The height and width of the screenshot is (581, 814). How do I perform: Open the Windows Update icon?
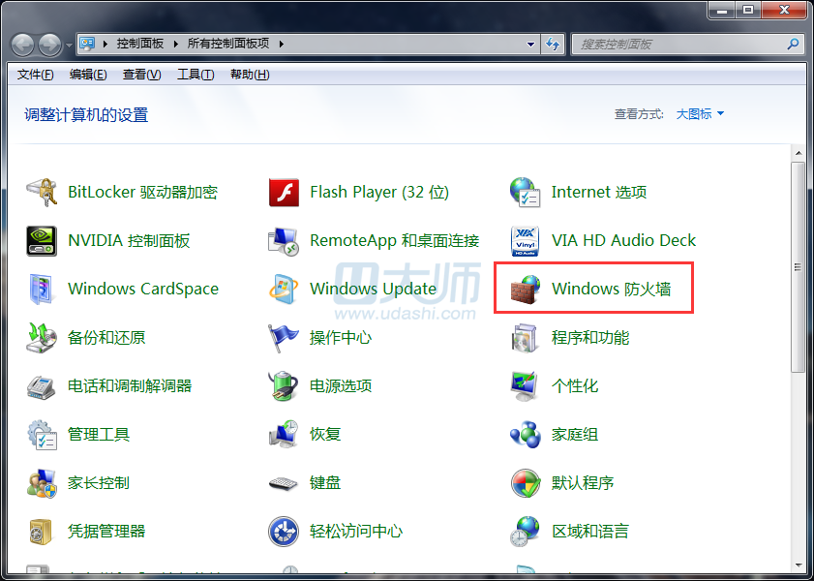(x=284, y=289)
